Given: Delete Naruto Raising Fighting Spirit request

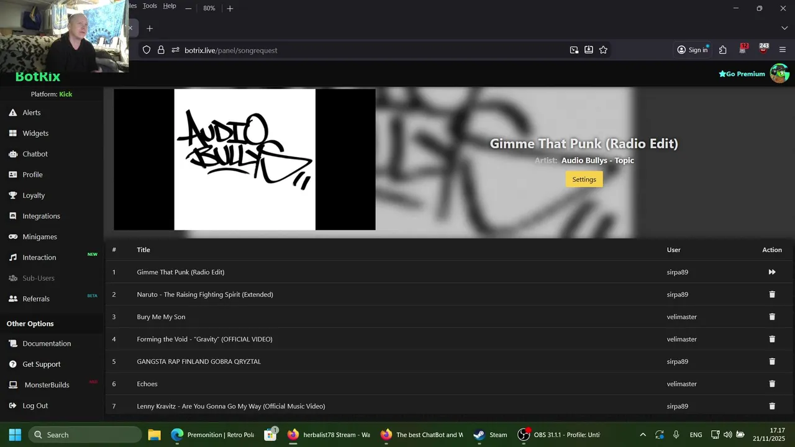Looking at the screenshot, I should tap(772, 294).
